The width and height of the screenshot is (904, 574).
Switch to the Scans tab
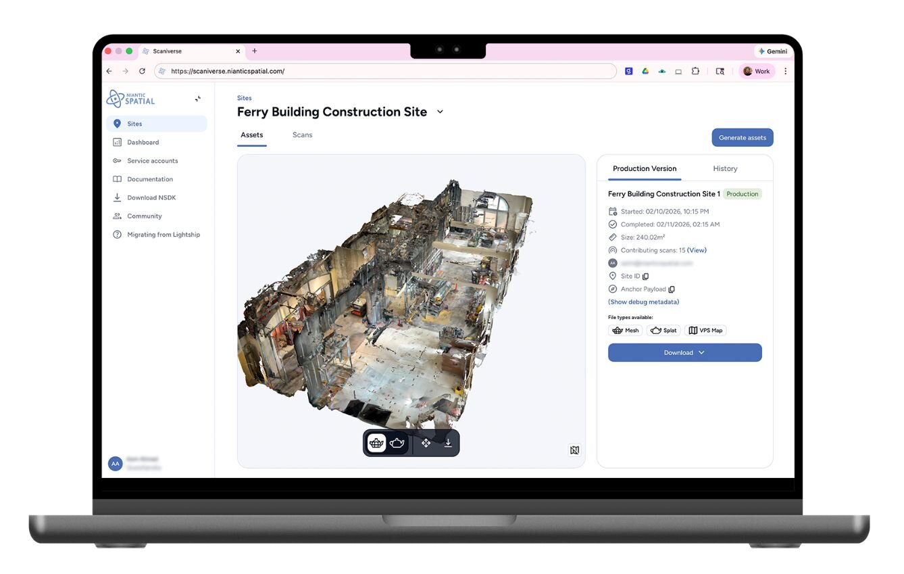tap(302, 135)
